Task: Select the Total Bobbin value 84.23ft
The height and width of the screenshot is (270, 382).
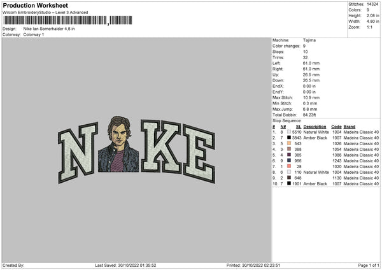Action: coord(309,115)
